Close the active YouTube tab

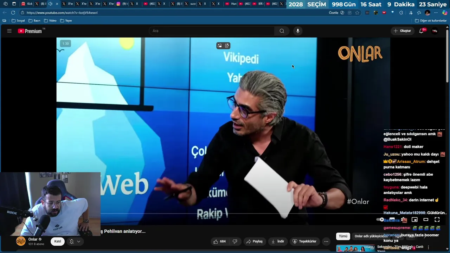coord(57,4)
